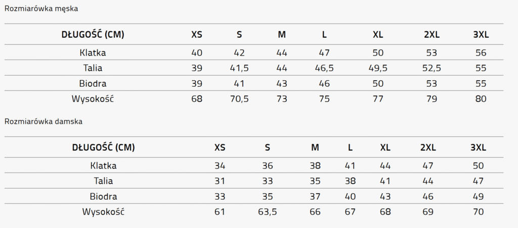518x228 pixels.
Task: Select the Talia row label in women's table
Action: pyautogui.click(x=103, y=181)
